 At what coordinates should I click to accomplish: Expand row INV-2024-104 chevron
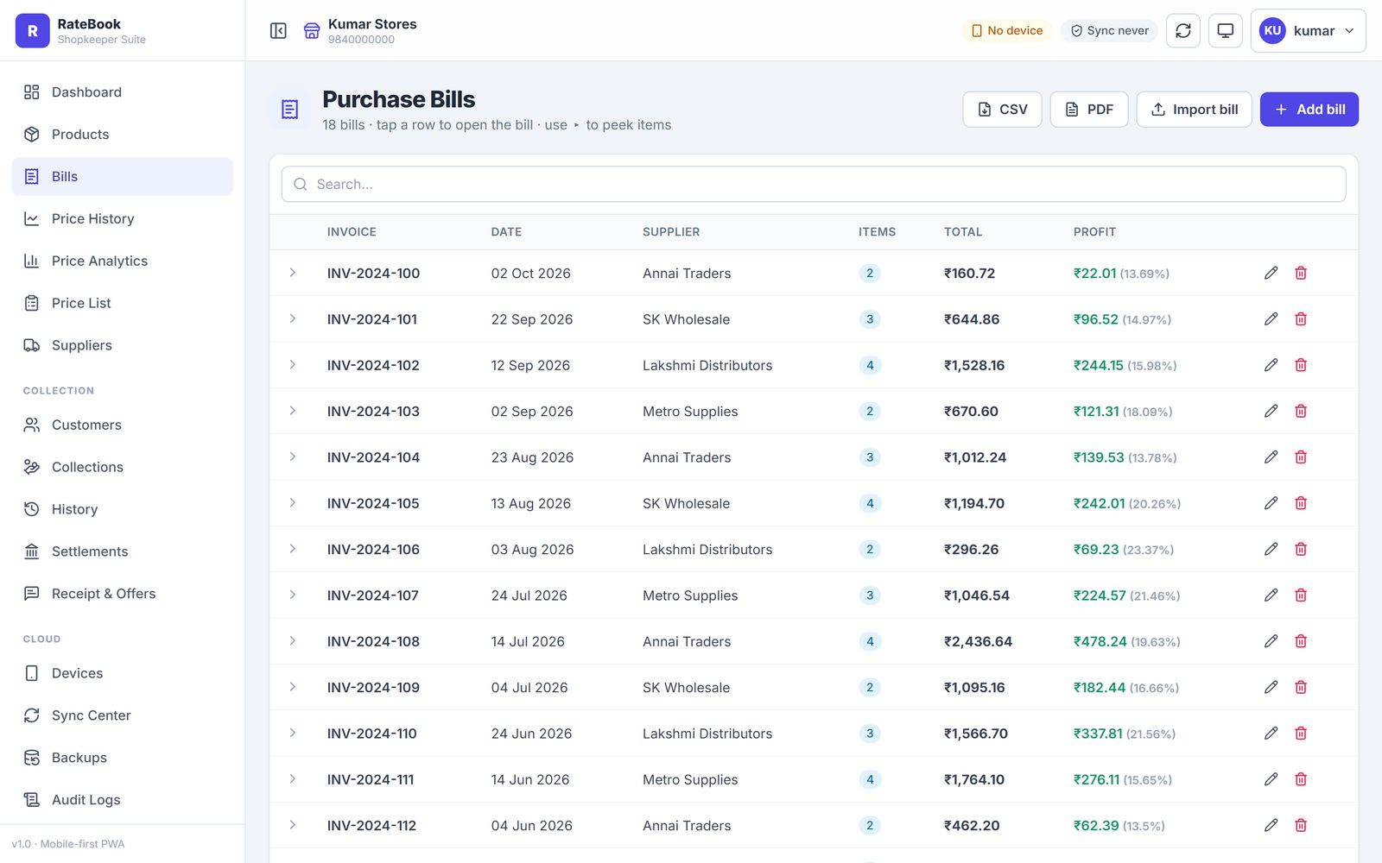click(x=293, y=457)
